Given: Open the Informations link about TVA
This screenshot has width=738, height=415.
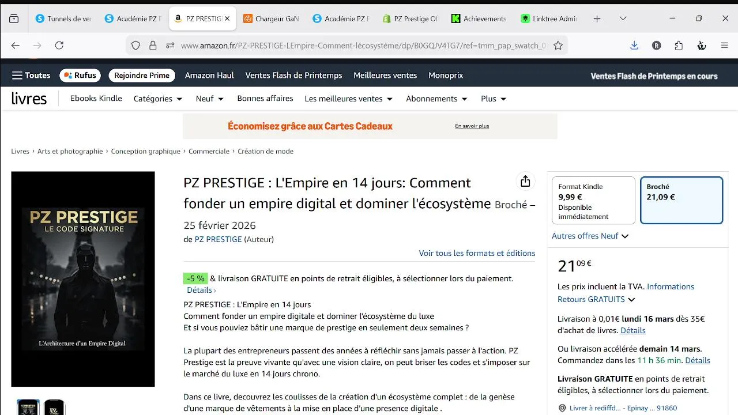Looking at the screenshot, I should [x=671, y=286].
